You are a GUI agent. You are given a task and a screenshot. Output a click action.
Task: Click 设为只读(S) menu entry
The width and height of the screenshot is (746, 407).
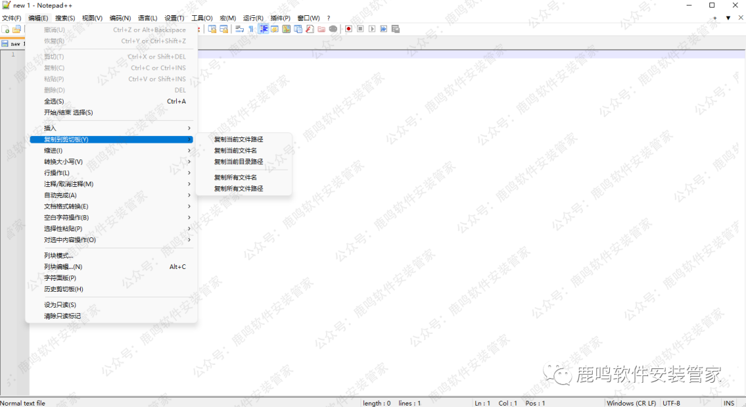[x=60, y=305]
